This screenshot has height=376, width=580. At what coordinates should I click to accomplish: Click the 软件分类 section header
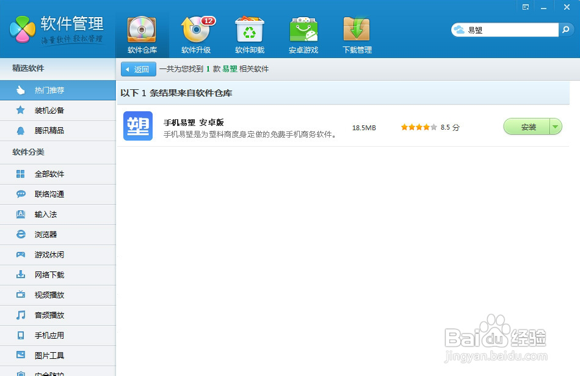(x=28, y=152)
